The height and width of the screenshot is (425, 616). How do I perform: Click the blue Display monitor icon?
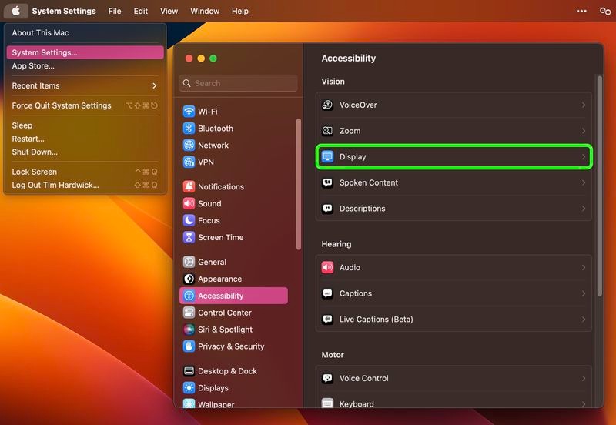[328, 157]
